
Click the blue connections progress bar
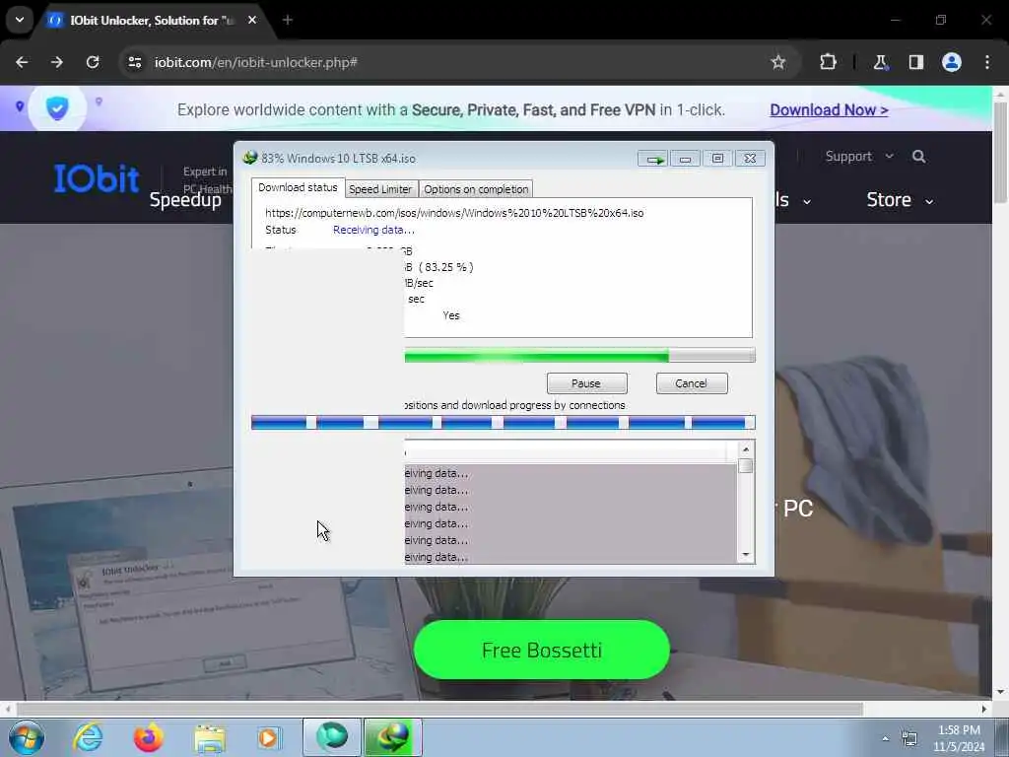pos(503,422)
